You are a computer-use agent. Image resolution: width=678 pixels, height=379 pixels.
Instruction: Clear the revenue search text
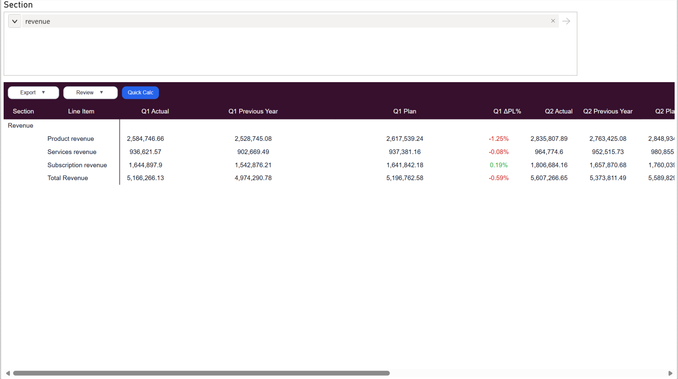pyautogui.click(x=553, y=21)
